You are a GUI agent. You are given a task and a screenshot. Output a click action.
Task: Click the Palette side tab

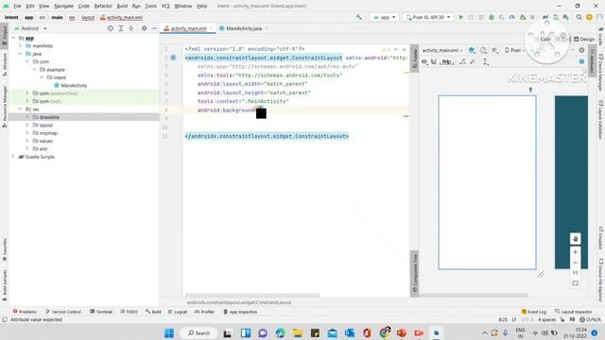coord(415,59)
